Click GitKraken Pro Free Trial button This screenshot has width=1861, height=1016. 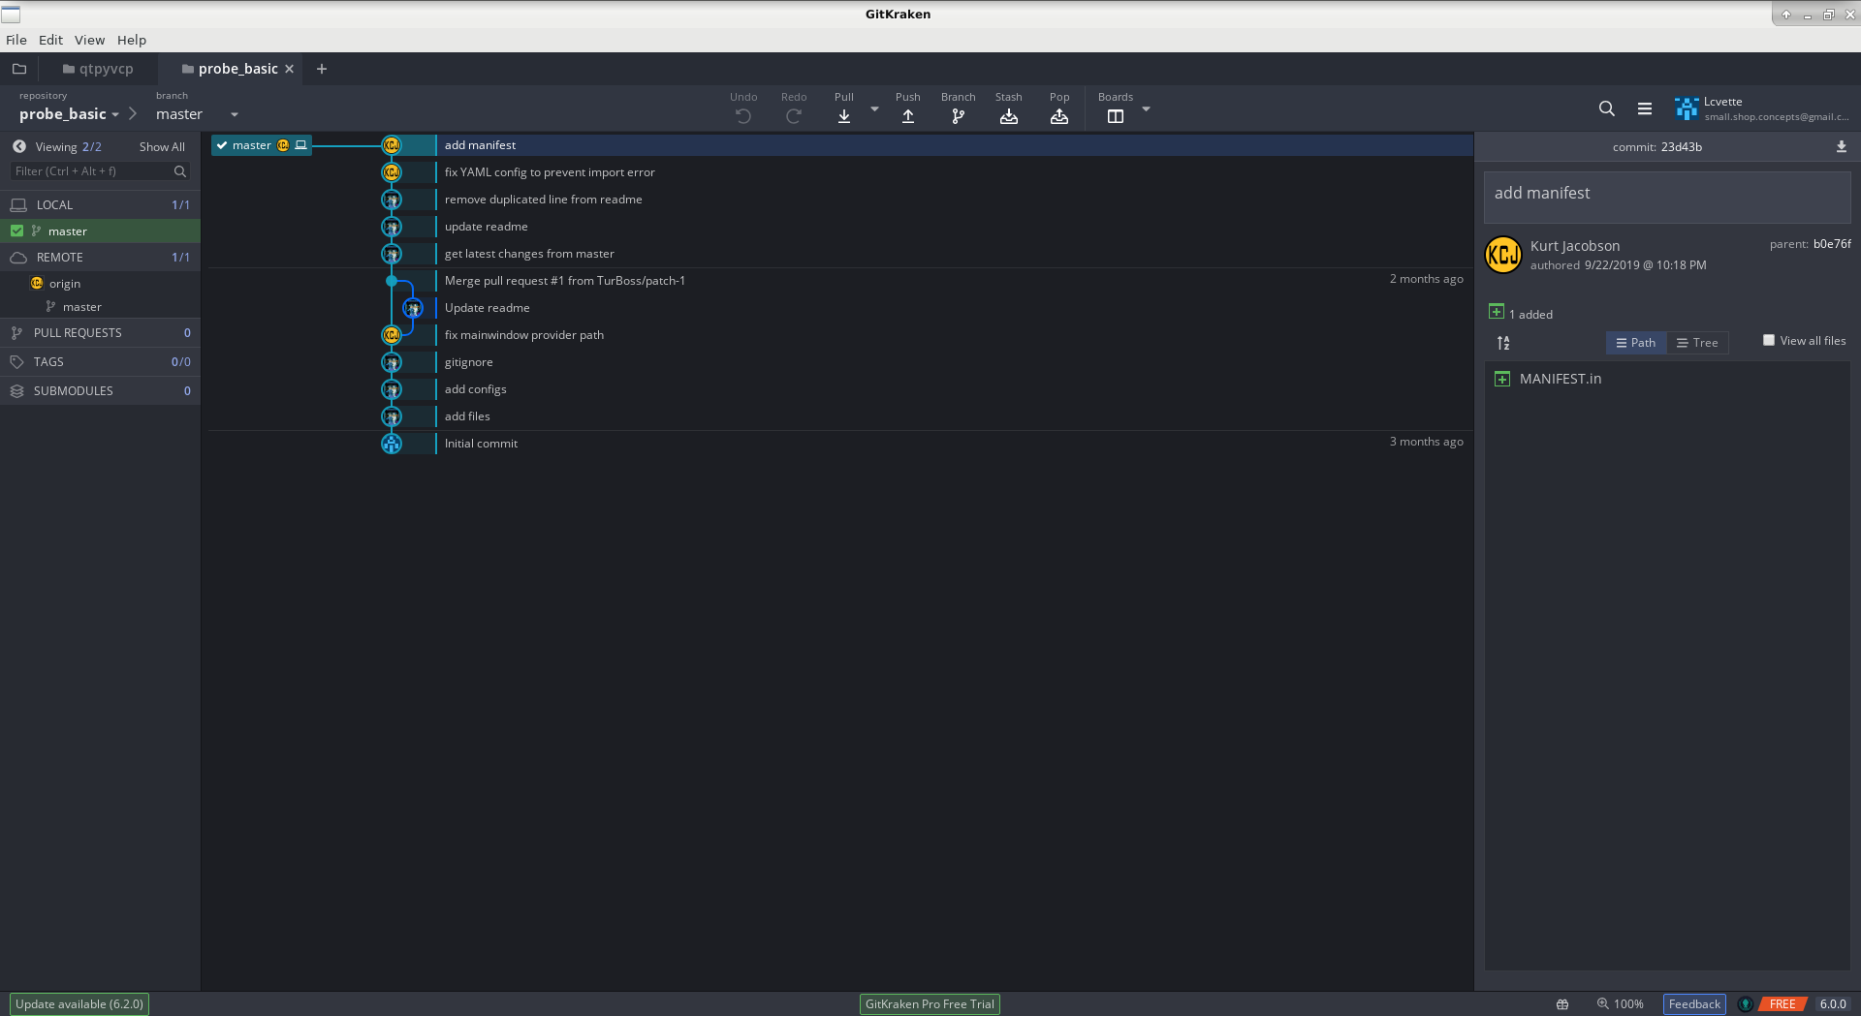coord(930,1004)
